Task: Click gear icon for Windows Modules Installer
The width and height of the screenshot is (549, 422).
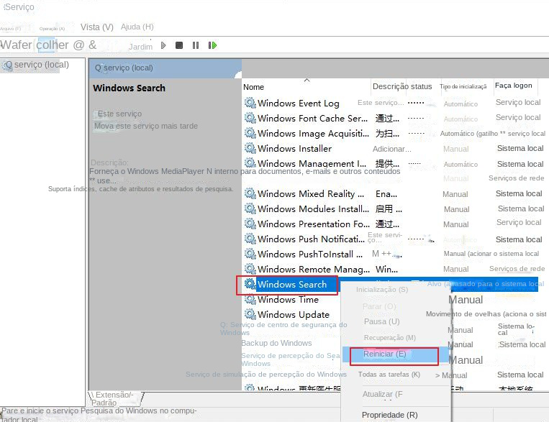Action: pos(250,208)
